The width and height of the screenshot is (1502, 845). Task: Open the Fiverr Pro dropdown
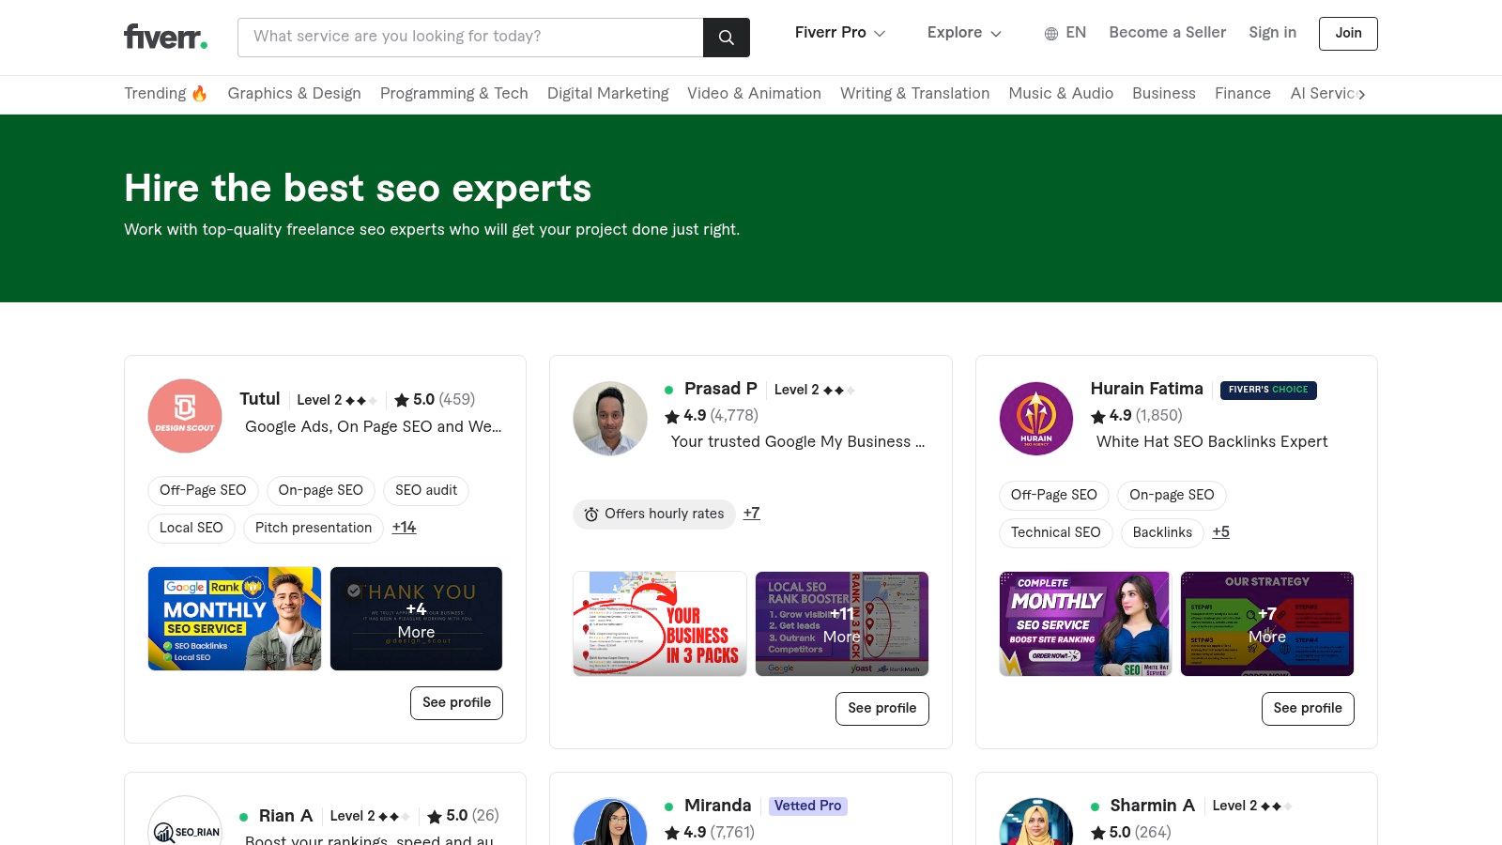(x=838, y=33)
